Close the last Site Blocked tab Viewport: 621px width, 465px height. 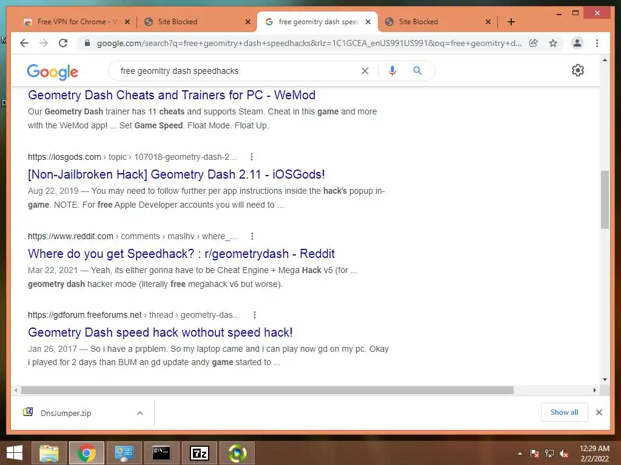pyautogui.click(x=488, y=22)
